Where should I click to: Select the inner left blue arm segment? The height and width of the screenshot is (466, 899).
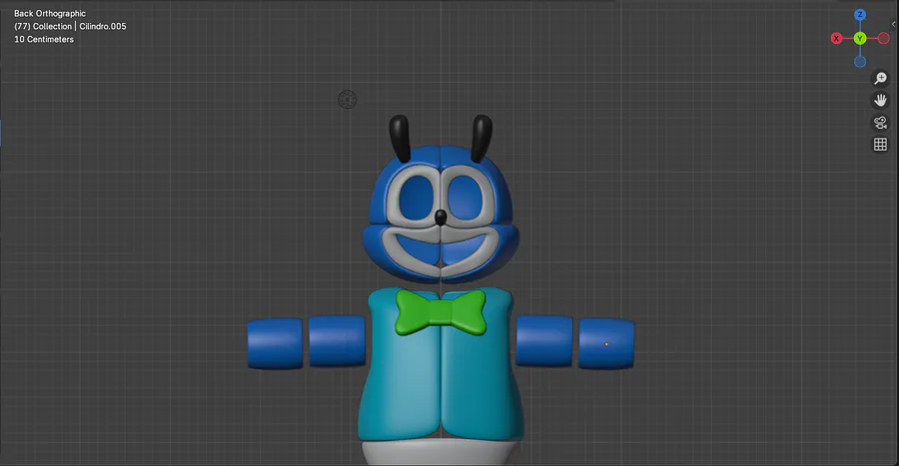pos(338,340)
